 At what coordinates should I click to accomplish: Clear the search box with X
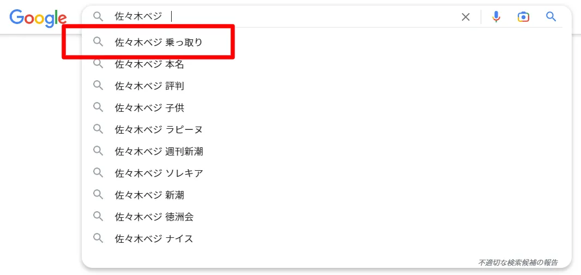tap(465, 17)
